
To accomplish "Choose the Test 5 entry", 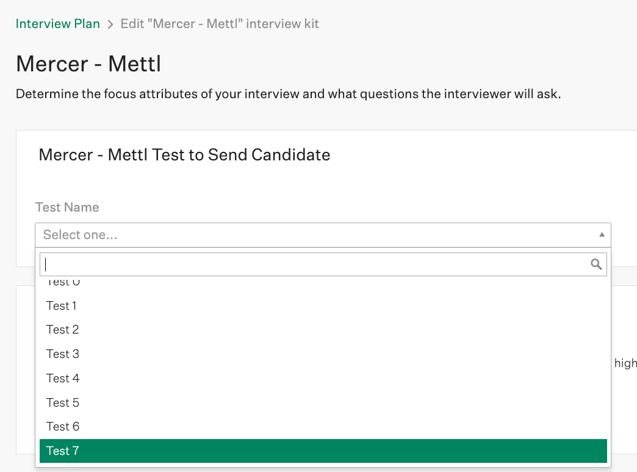I will 323,402.
